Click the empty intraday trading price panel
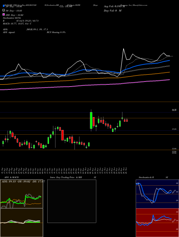Image resolution: width=179 pixels, height=237 pixels. (72, 201)
